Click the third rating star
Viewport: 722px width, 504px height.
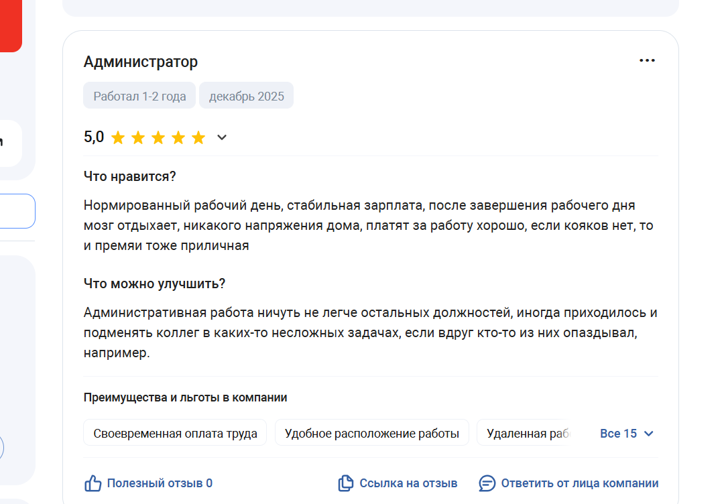pyautogui.click(x=158, y=138)
